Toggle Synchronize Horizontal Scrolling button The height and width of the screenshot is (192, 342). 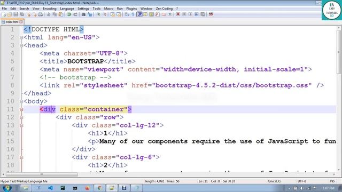(x=119, y=14)
